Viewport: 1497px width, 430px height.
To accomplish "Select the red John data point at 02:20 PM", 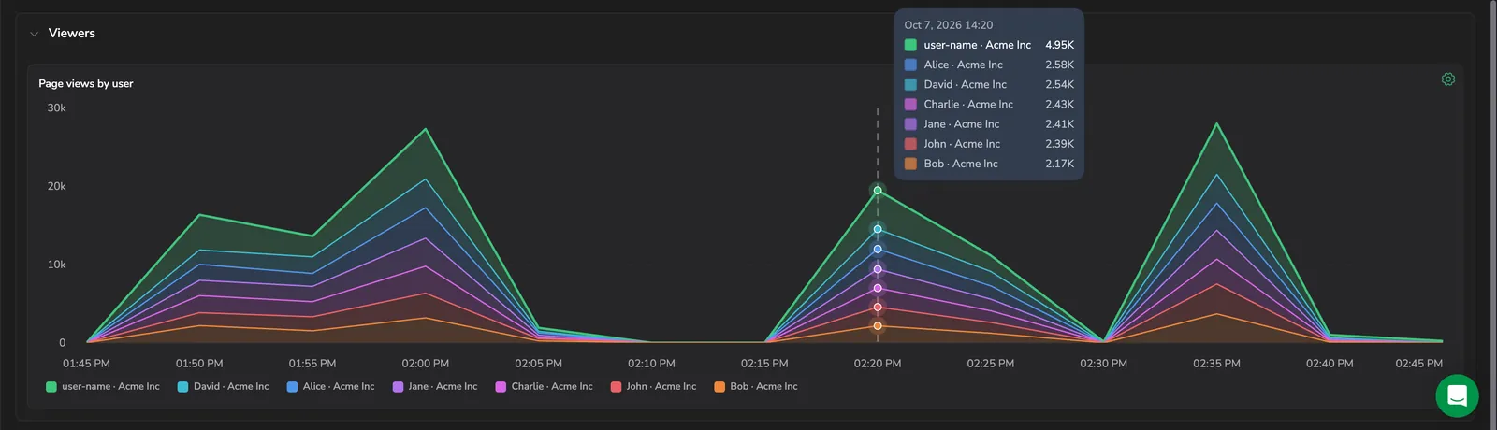I will pos(878,308).
